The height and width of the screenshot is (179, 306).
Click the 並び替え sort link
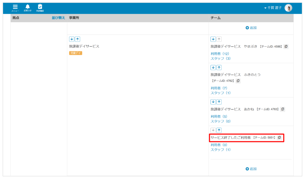[x=58, y=18]
